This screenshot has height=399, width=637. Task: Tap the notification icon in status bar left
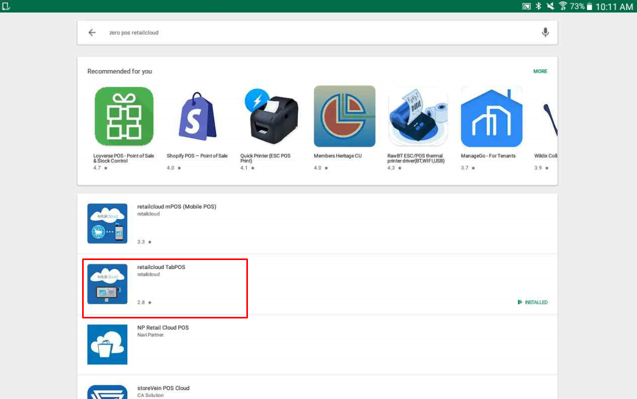tap(6, 6)
